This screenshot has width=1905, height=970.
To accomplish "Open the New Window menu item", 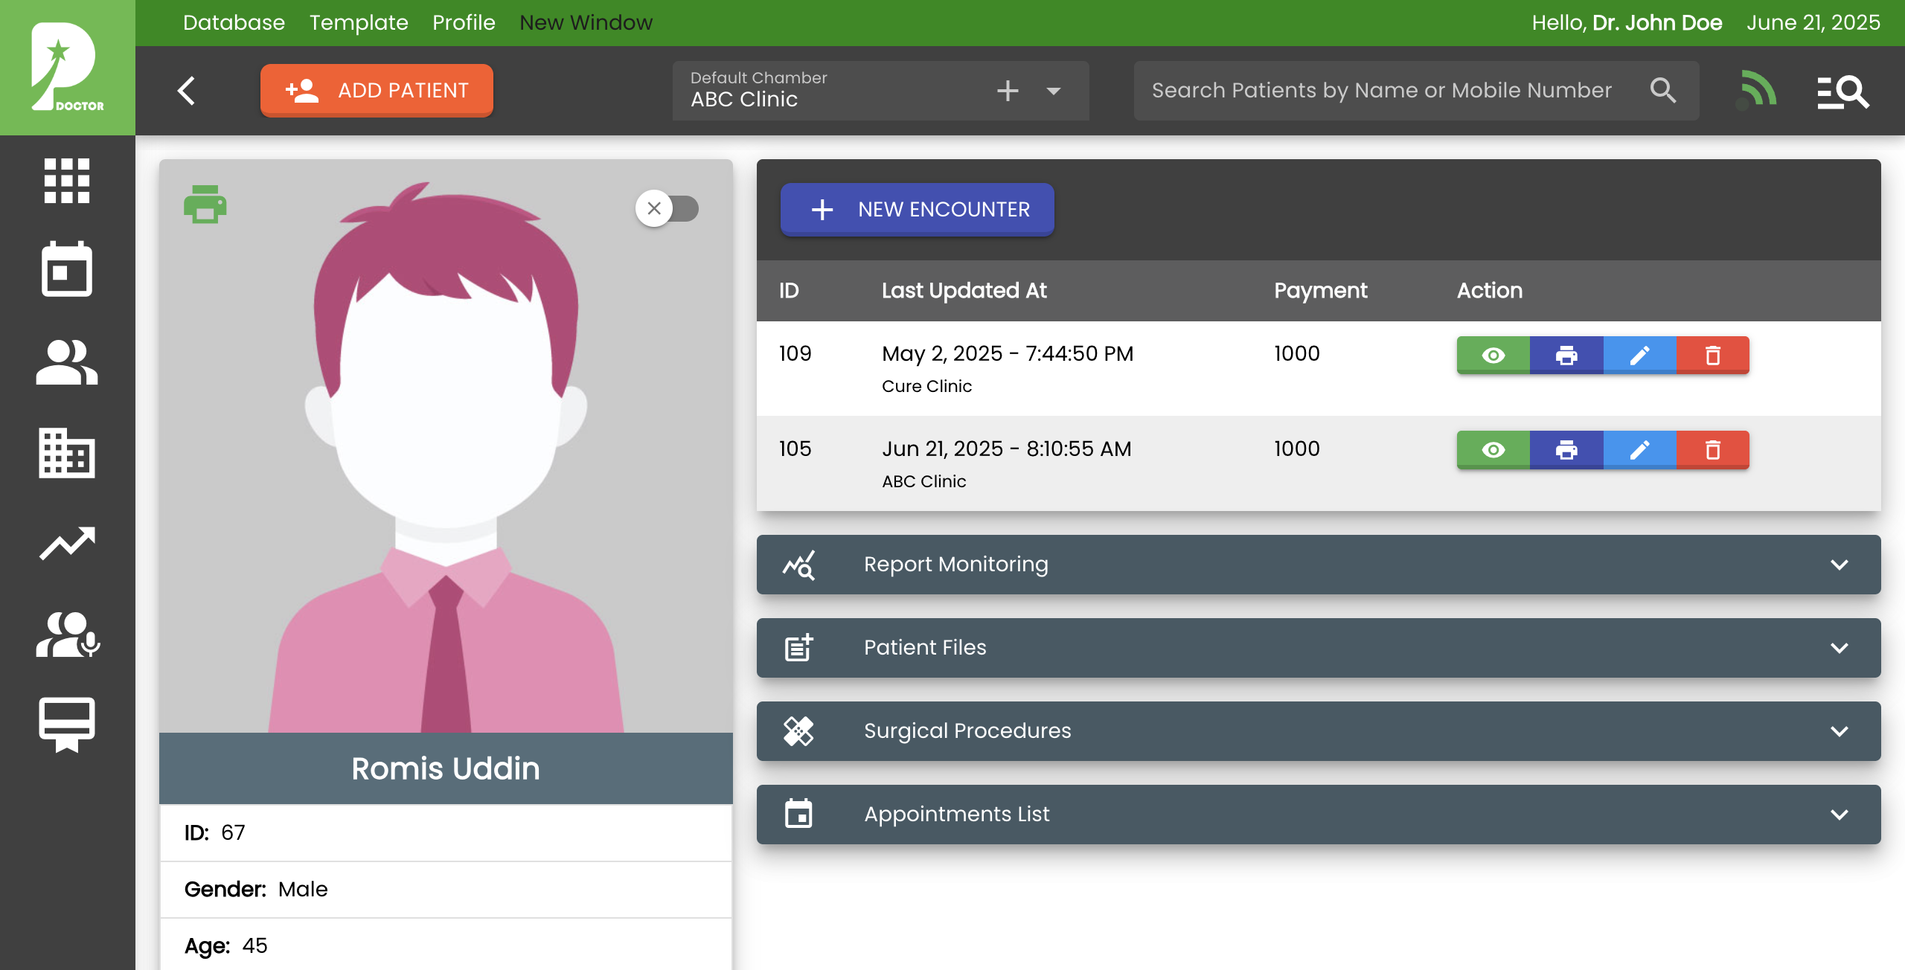I will [x=586, y=22].
